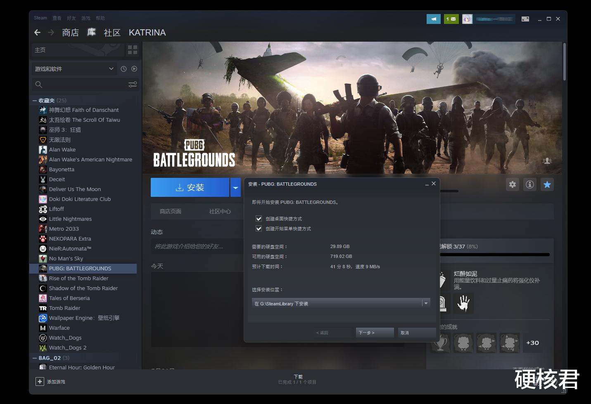Open the install button dropdown arrow
591x404 pixels.
coord(235,188)
